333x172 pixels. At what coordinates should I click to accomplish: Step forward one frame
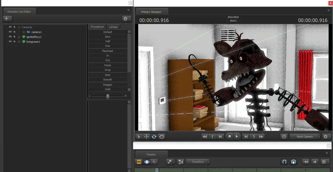[246, 137]
